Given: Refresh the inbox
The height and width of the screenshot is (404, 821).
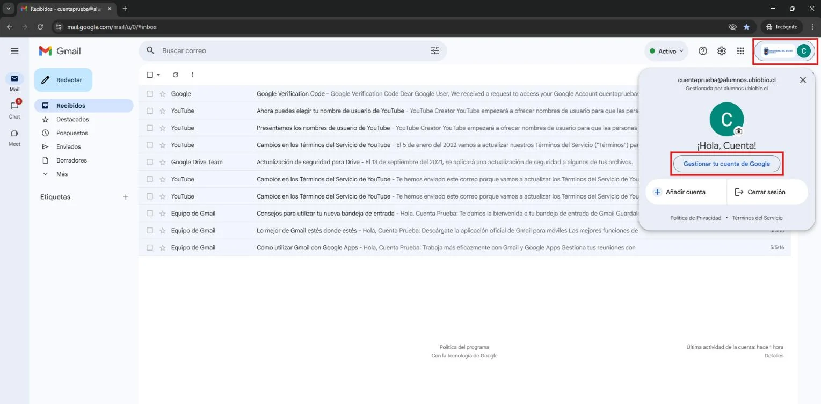Looking at the screenshot, I should (x=175, y=75).
